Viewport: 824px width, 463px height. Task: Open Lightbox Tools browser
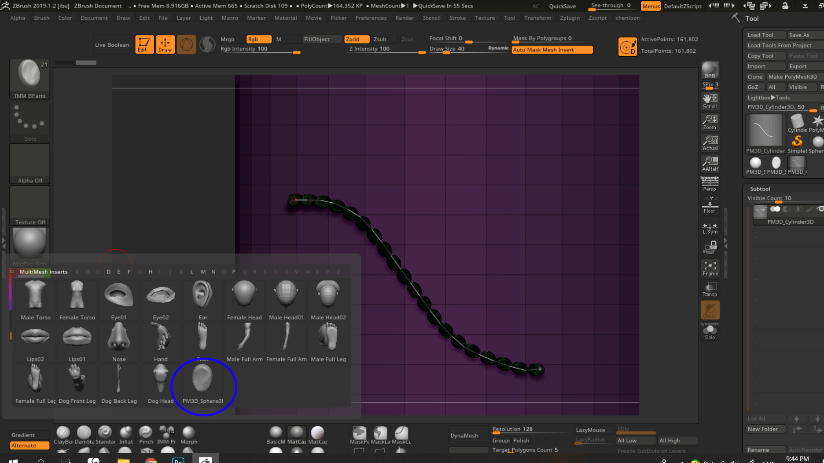coord(769,98)
